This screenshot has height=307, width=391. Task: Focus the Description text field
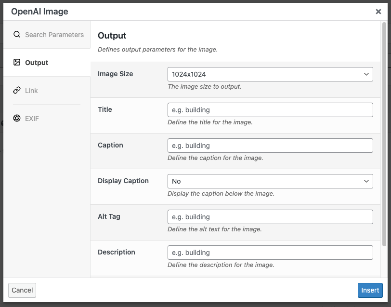click(x=270, y=253)
